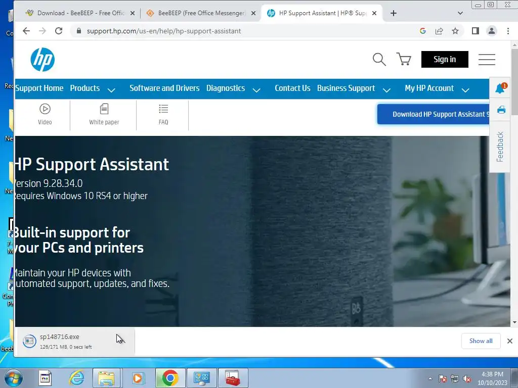
Task: Click the sp148716.exe download file icon
Action: [29, 341]
